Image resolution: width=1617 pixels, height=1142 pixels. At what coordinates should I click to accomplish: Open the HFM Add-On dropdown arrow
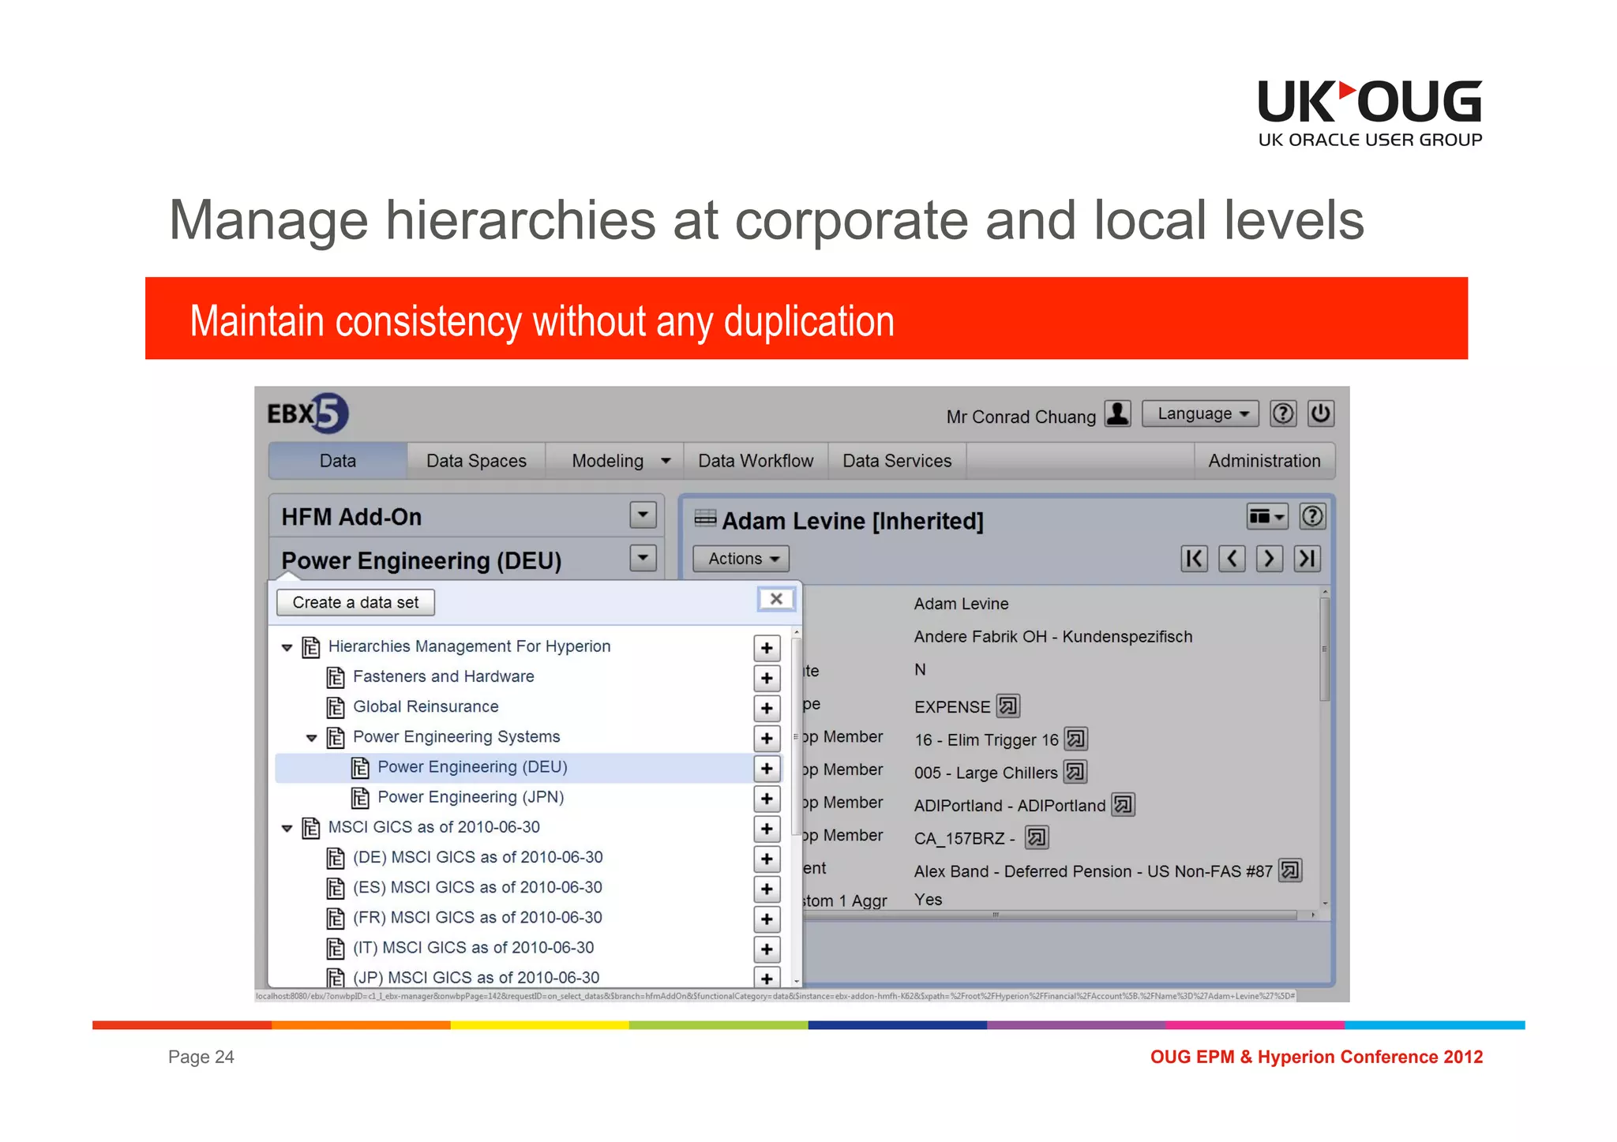pos(643,515)
